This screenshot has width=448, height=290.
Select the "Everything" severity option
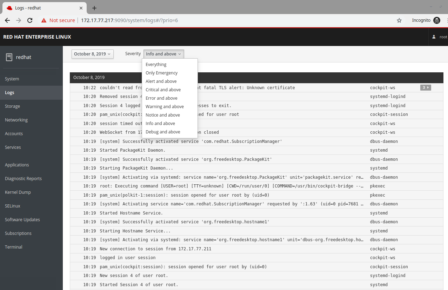(156, 64)
